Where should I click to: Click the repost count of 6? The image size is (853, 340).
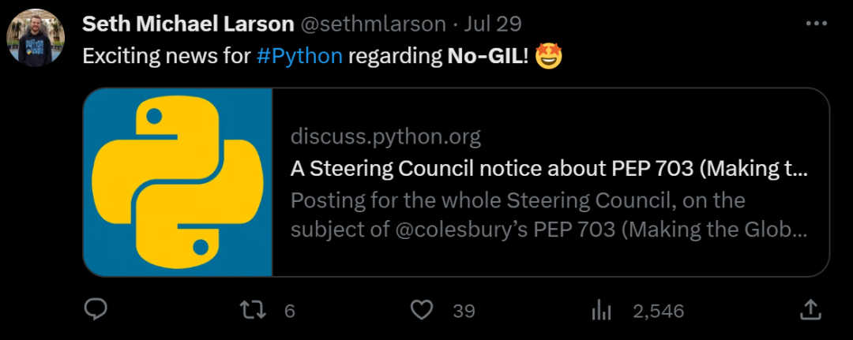[x=289, y=311]
